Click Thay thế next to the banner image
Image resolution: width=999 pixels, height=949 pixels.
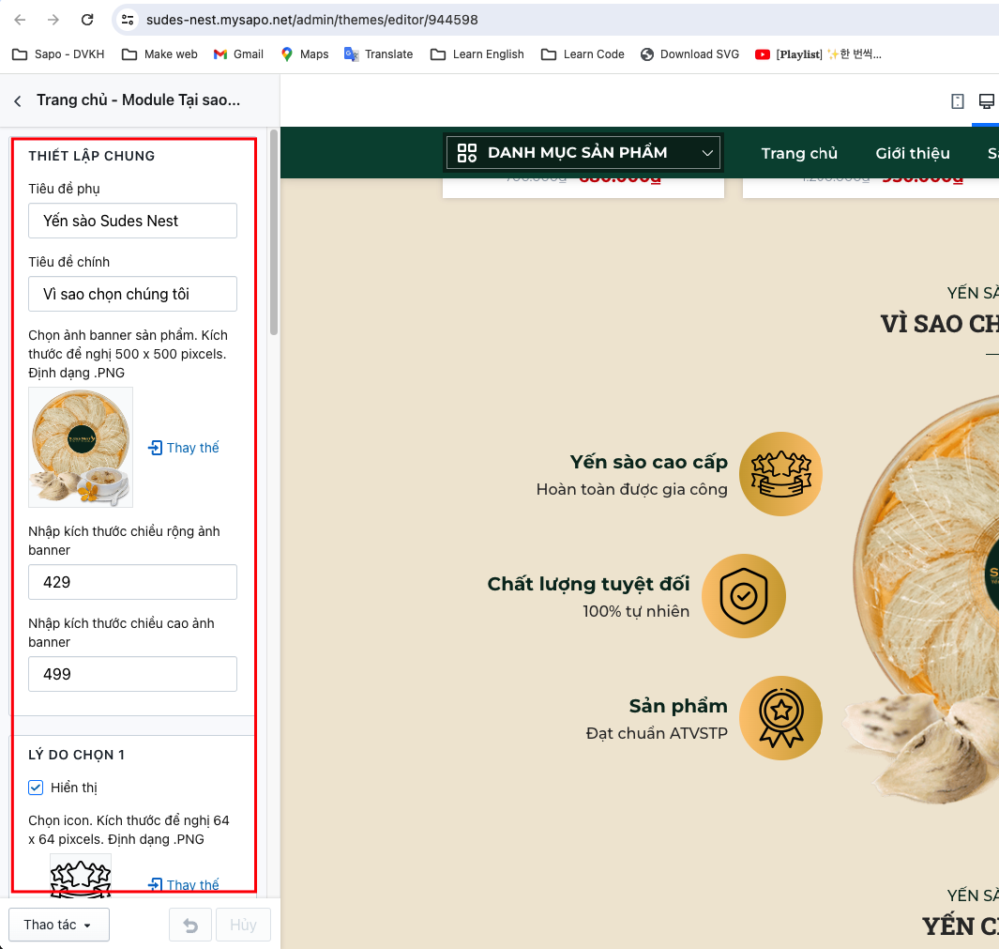pyautogui.click(x=184, y=448)
